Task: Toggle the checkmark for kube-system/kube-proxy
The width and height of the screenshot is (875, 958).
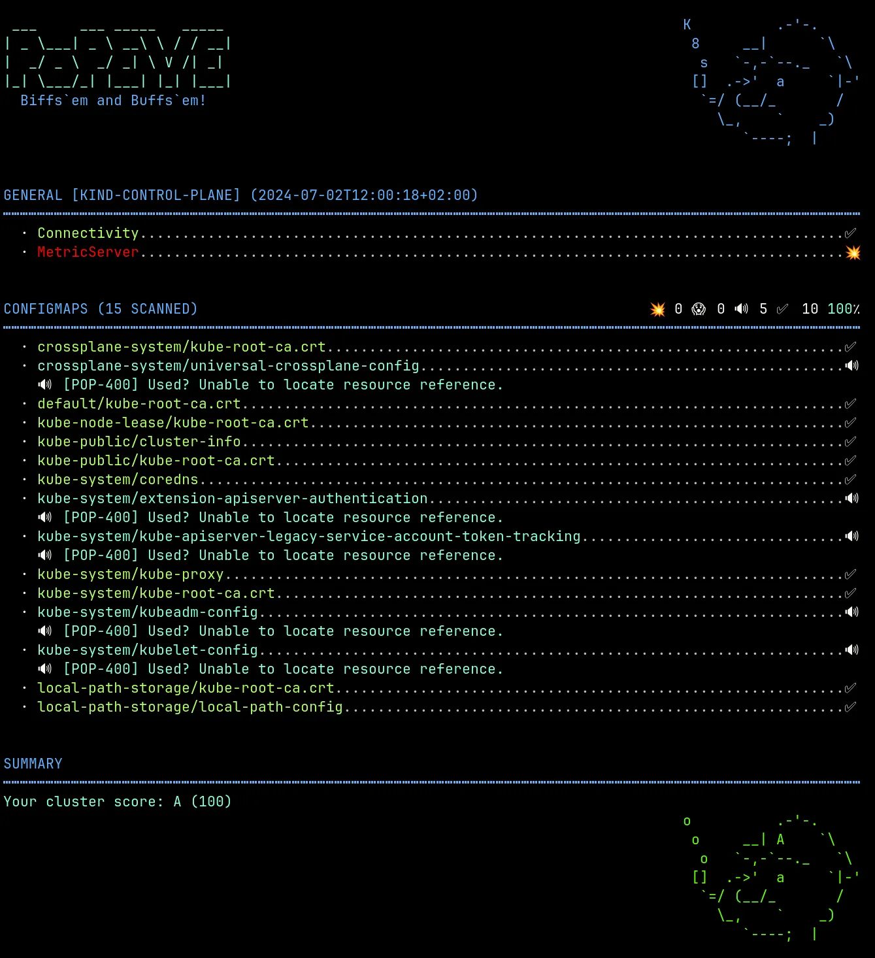Action: (x=851, y=574)
